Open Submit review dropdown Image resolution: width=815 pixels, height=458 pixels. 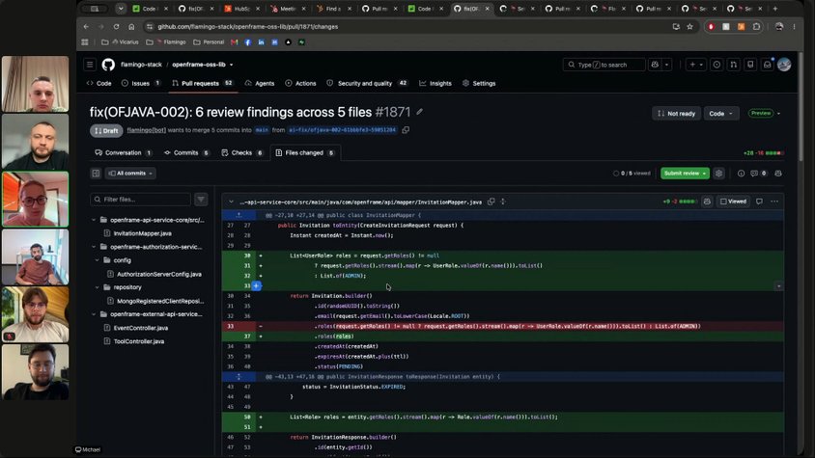click(x=685, y=173)
